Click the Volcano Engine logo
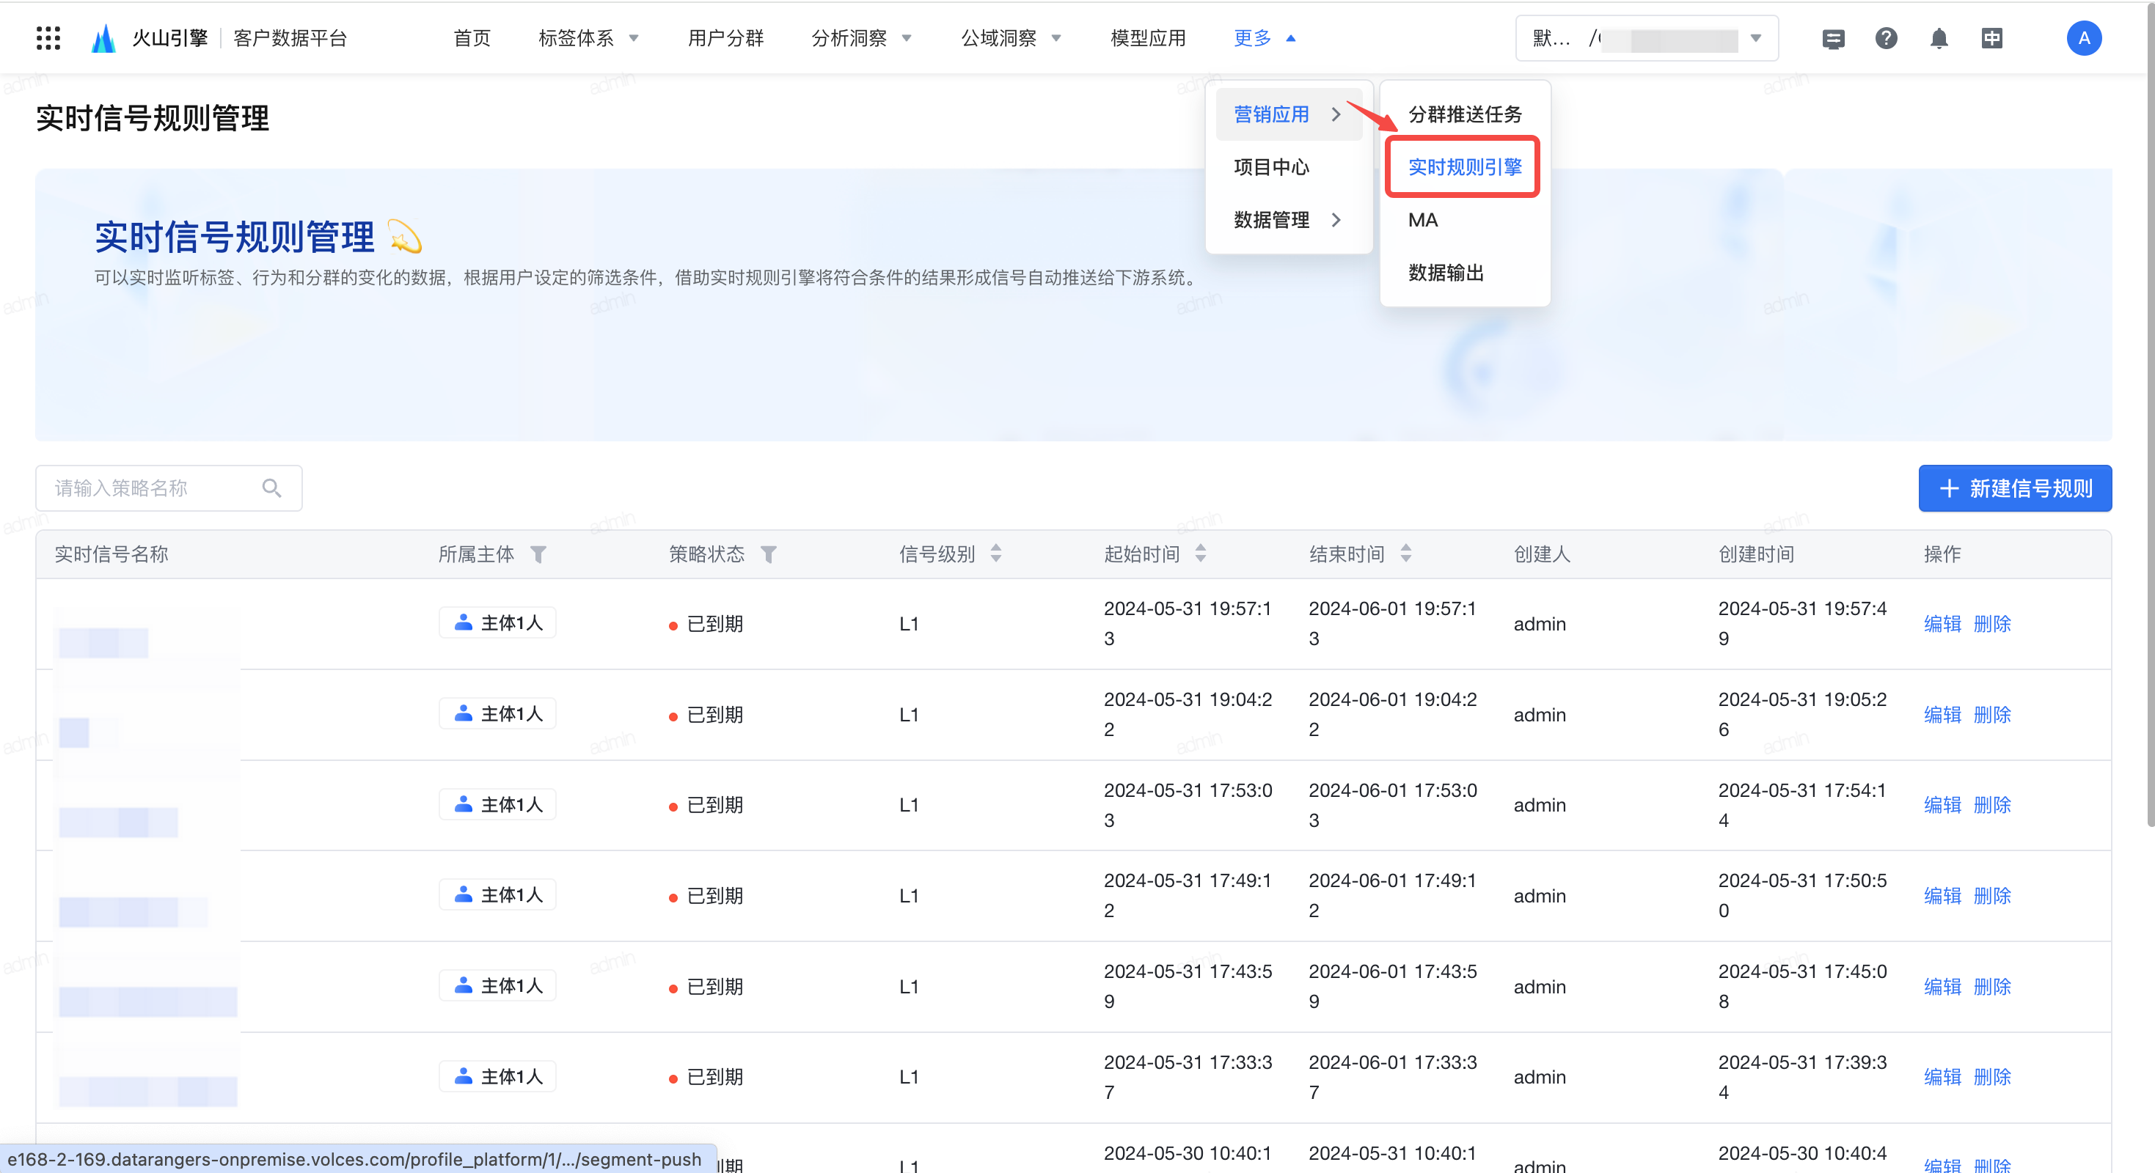The height and width of the screenshot is (1173, 2155). [x=103, y=38]
